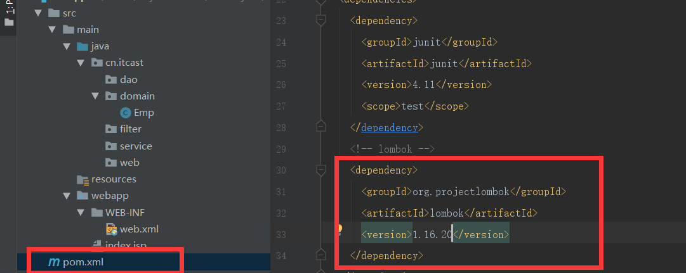
Task: Fold the lombok dependency at line 30
Action: coord(320,170)
